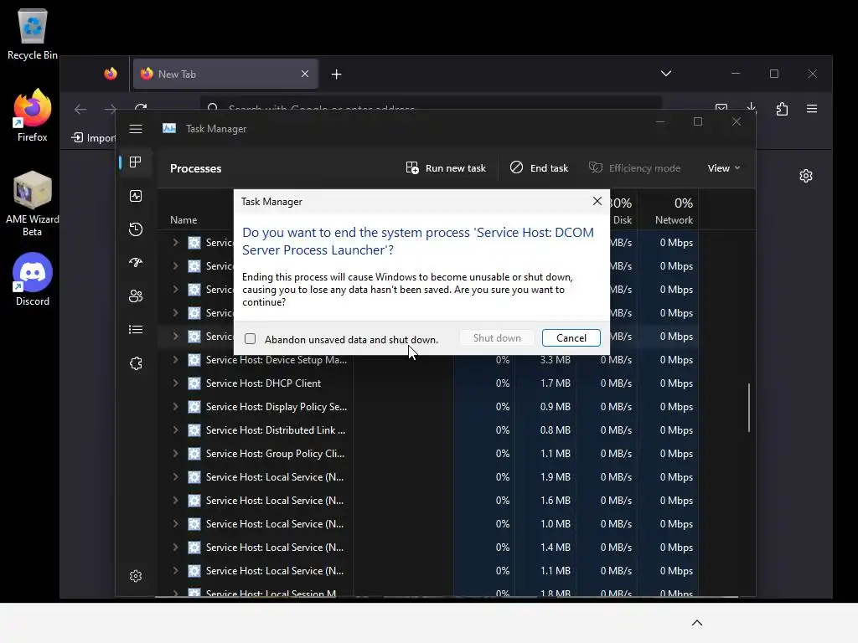
Task: Open Firefox extensions puzzle icon
Action: tap(782, 109)
